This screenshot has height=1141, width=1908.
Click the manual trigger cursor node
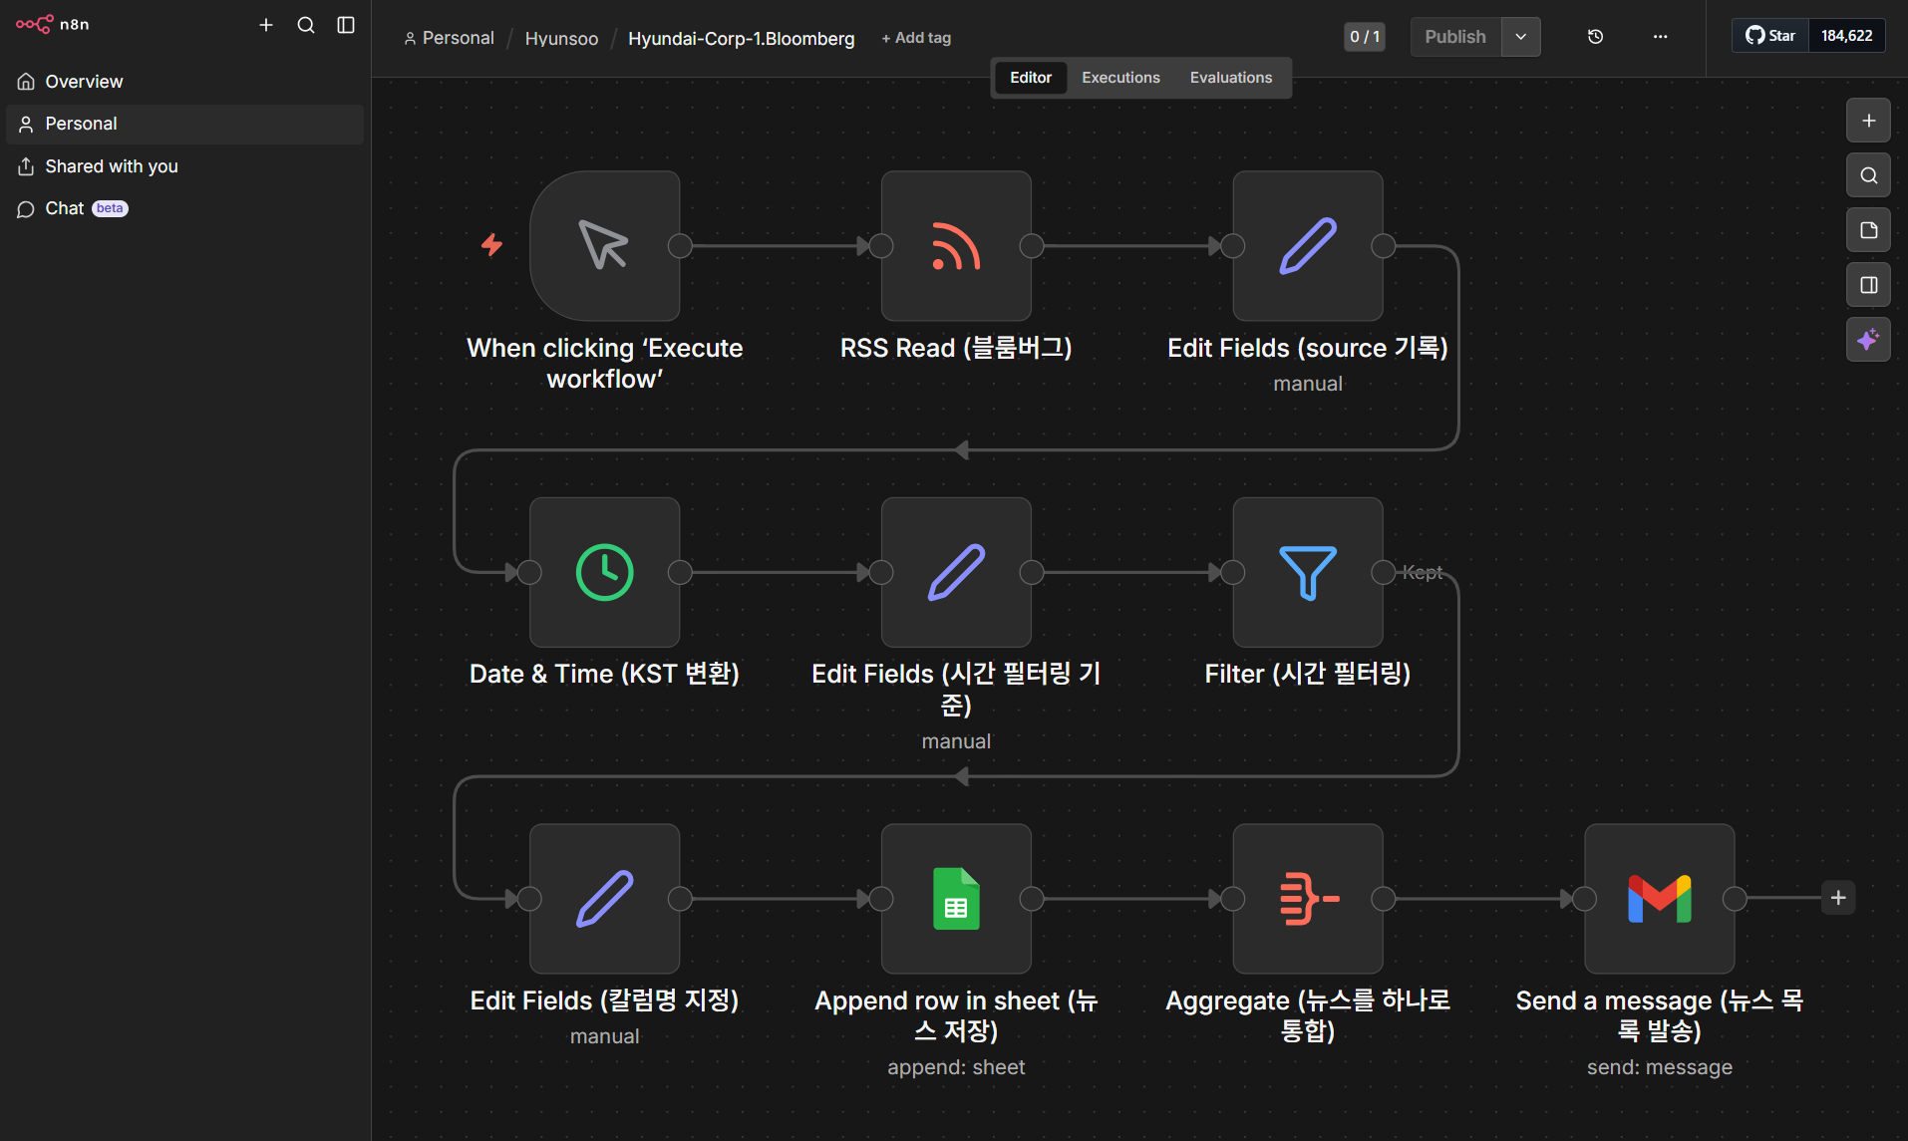coord(605,246)
